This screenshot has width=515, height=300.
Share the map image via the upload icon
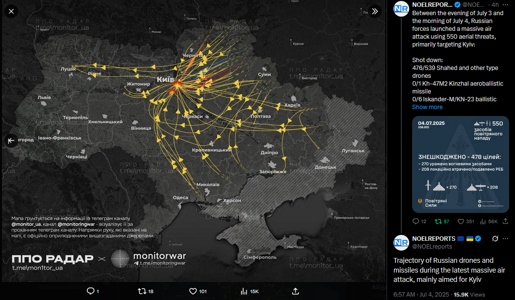295,291
